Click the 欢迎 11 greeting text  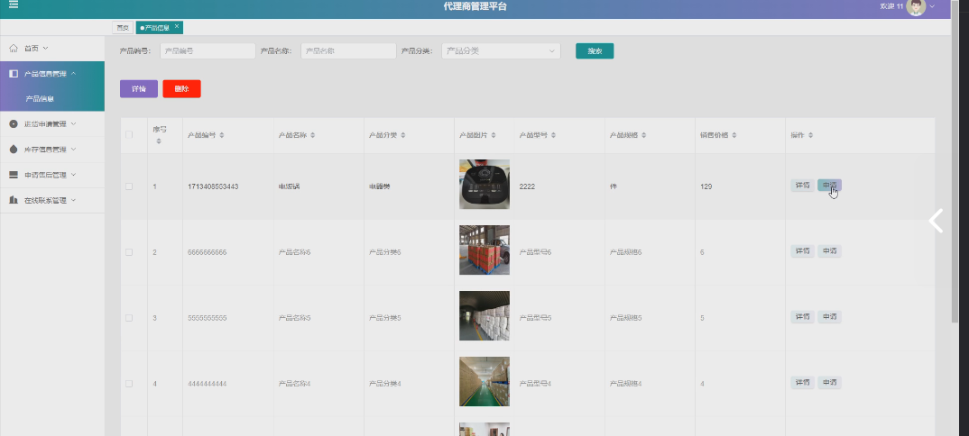[891, 5]
